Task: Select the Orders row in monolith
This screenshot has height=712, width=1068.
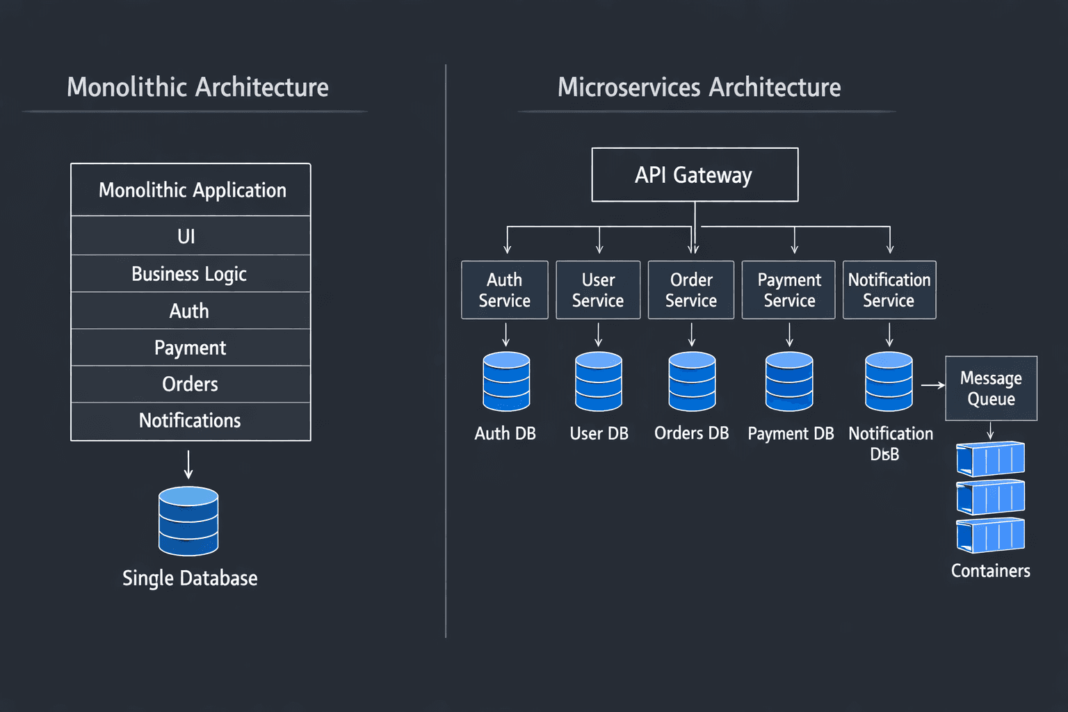Action: [x=190, y=384]
